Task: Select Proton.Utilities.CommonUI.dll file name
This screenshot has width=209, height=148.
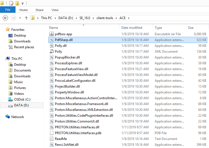Action: click(77, 121)
